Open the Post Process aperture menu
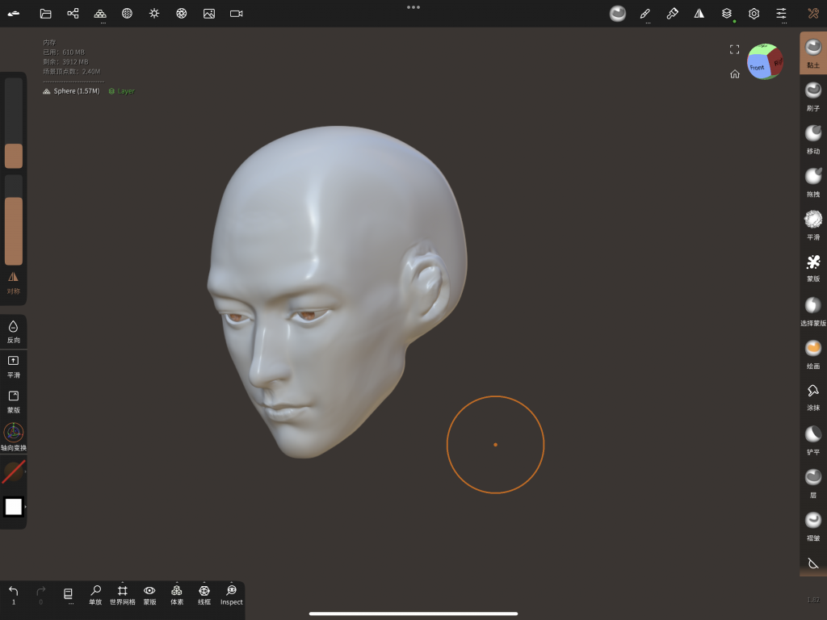 click(182, 13)
